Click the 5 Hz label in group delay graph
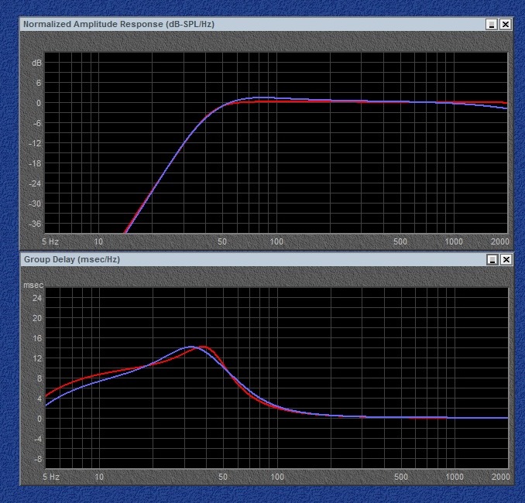The image size is (525, 503). coord(50,477)
